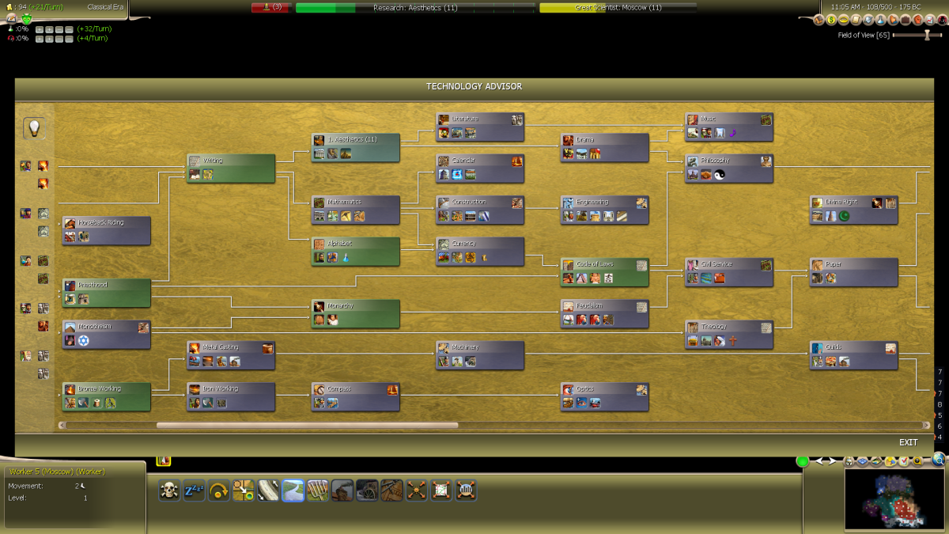
Task: Click the Great Scientist: Moscow progress bar
Action: point(618,7)
